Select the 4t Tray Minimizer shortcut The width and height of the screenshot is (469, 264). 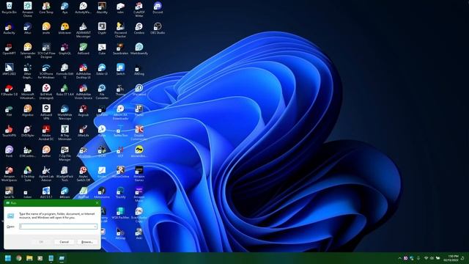[x=64, y=132]
